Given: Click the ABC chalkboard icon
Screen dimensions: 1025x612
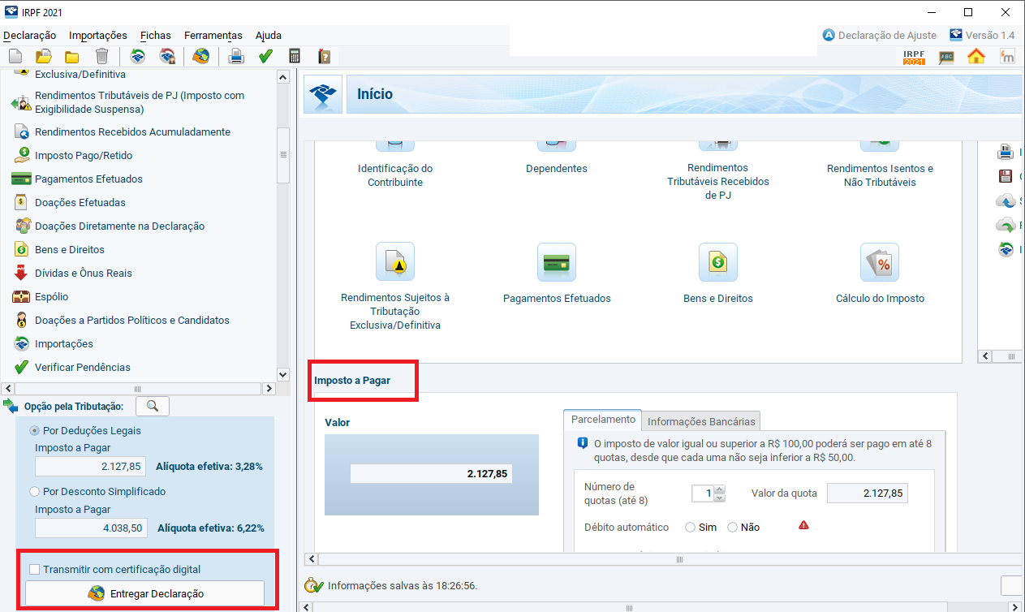Looking at the screenshot, I should (946, 57).
